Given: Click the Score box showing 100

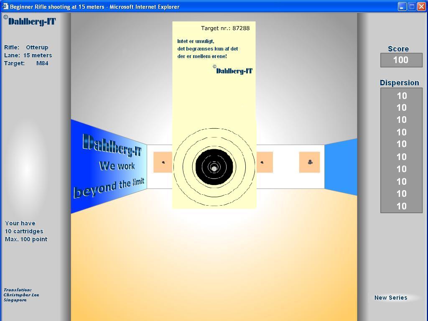Looking at the screenshot, I should (x=401, y=60).
